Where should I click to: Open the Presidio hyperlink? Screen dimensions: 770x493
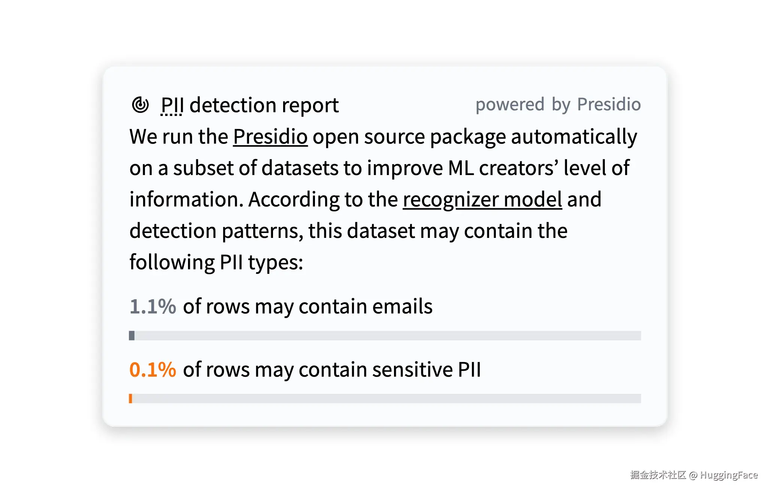(270, 137)
